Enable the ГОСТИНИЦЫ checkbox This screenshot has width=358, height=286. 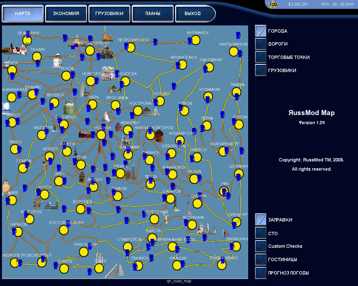(x=261, y=259)
